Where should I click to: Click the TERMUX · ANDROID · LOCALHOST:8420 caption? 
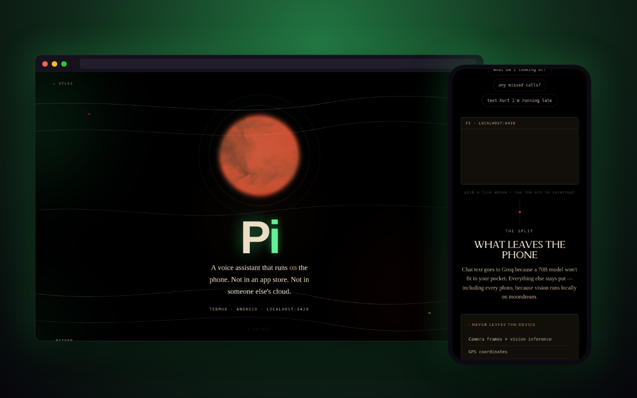pyautogui.click(x=259, y=309)
